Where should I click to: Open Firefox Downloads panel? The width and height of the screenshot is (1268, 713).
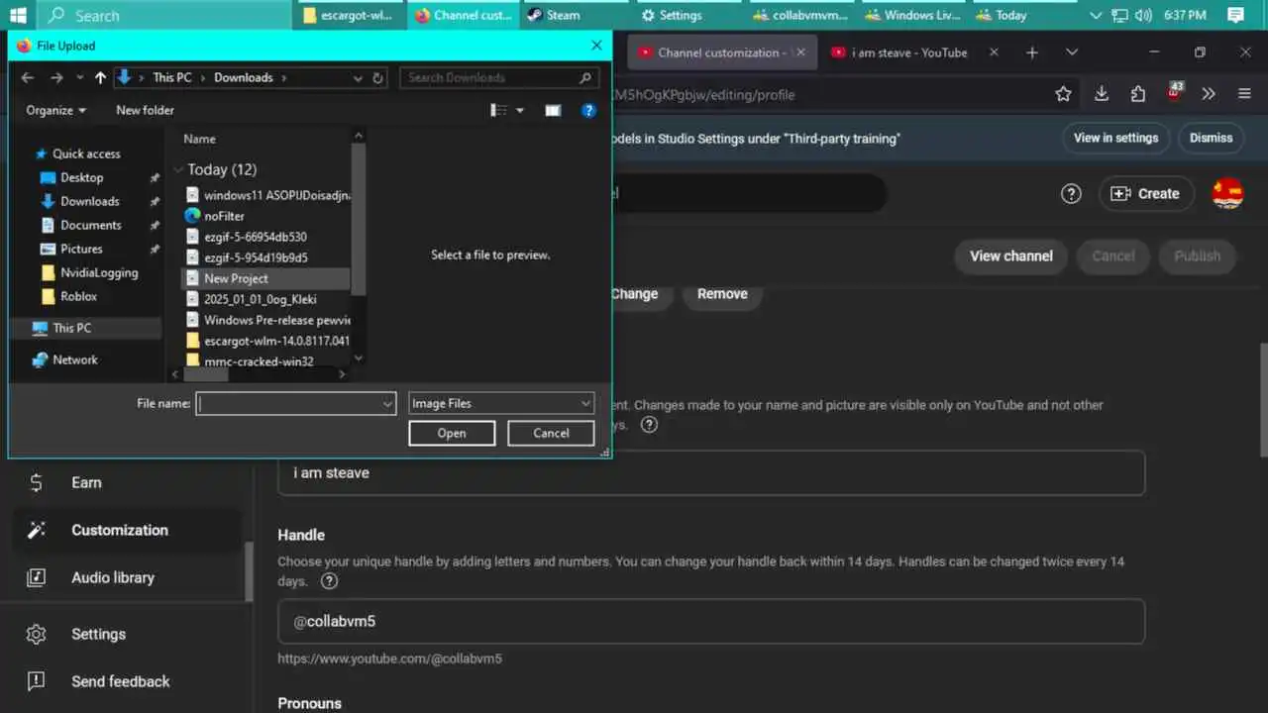1101,94
